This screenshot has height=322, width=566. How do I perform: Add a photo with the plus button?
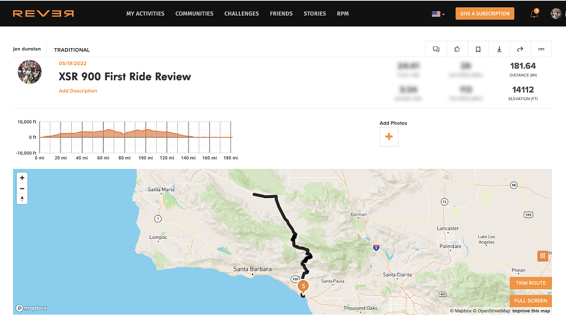(x=389, y=137)
